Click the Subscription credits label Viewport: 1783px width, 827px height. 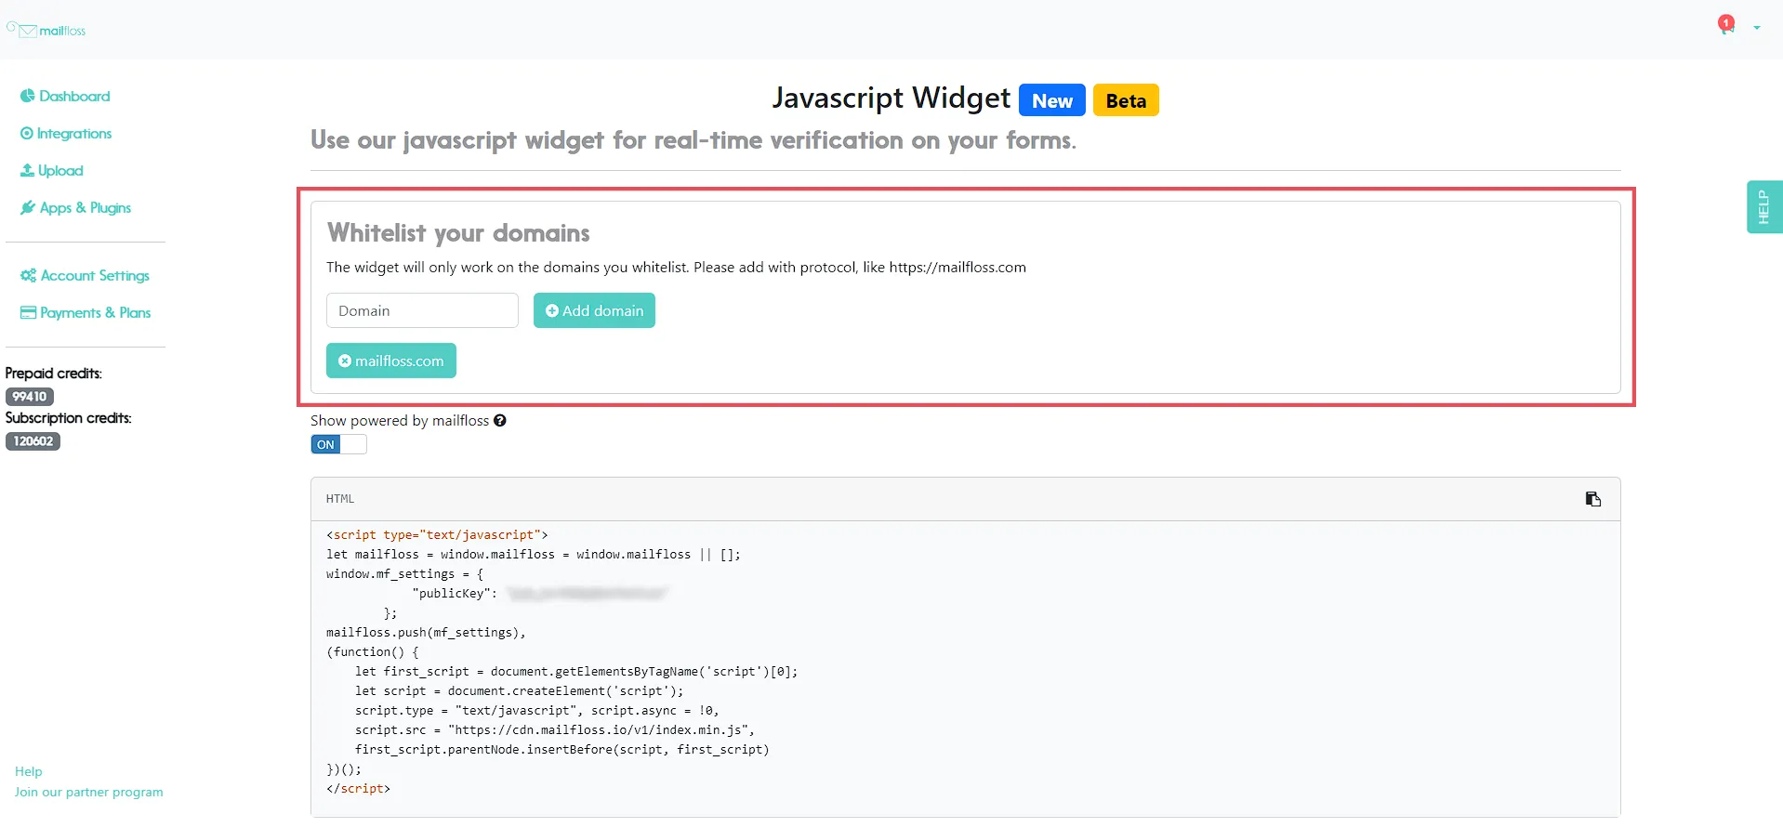(69, 418)
